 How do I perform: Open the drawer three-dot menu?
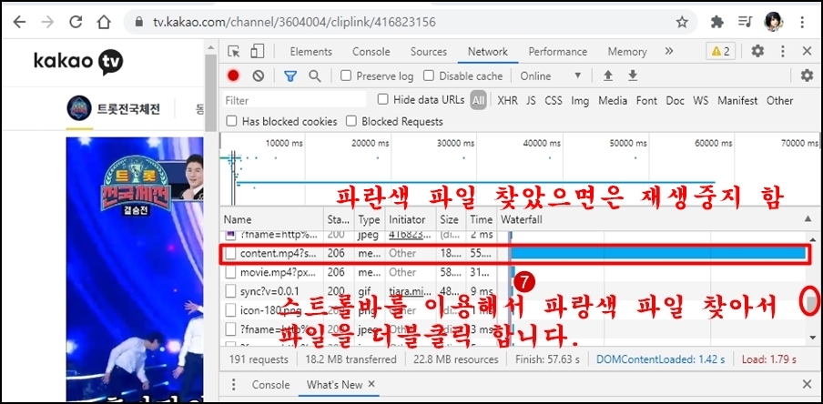point(234,385)
